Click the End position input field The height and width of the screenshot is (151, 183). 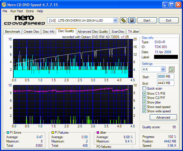click(165, 83)
